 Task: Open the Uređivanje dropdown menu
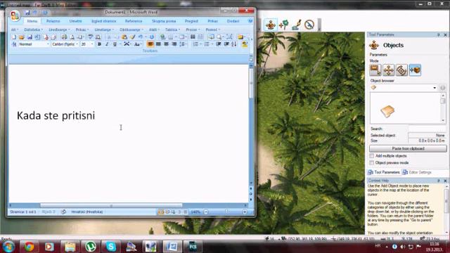[x=59, y=30]
